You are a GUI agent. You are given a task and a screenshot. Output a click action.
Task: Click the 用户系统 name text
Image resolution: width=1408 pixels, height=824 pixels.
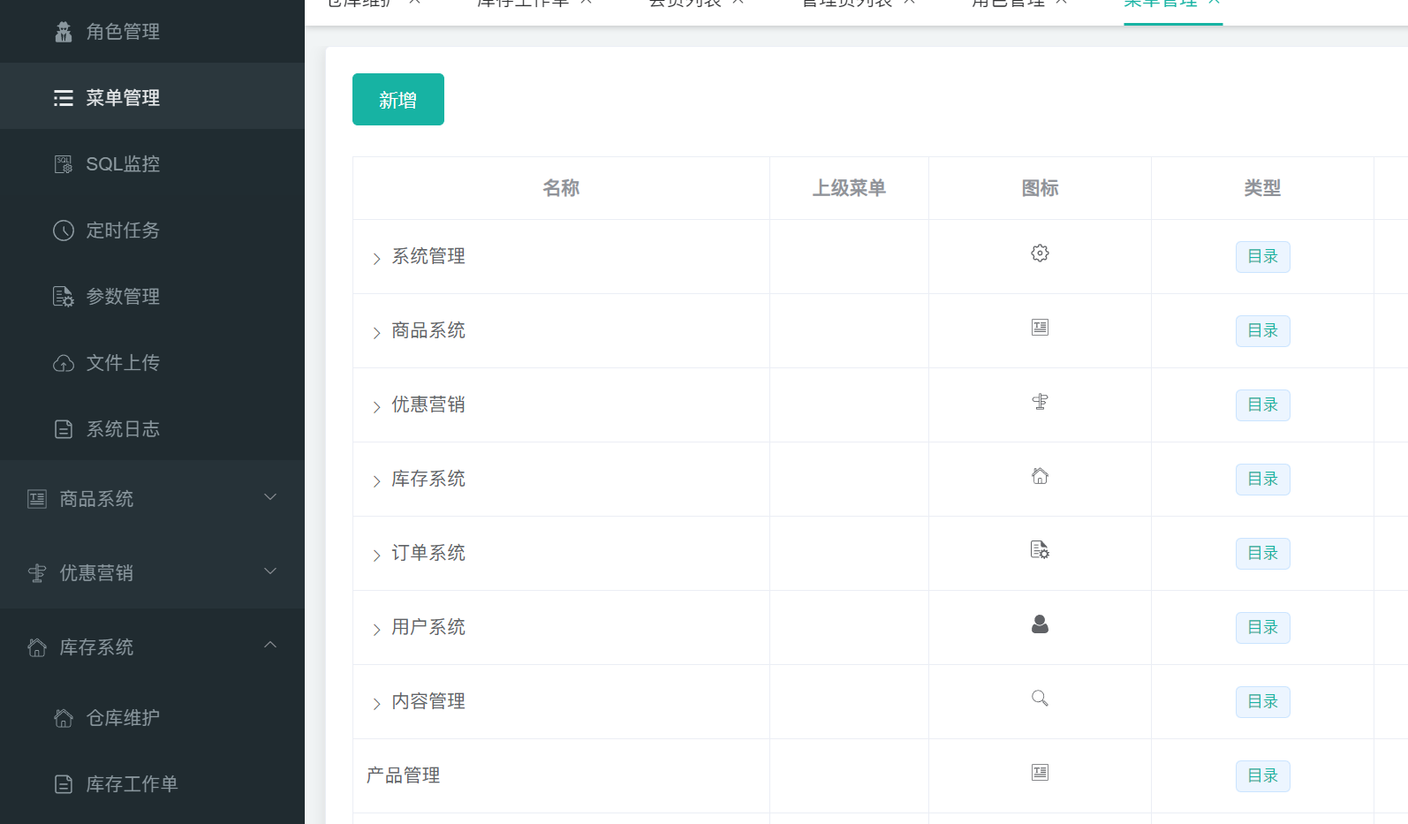tap(428, 627)
